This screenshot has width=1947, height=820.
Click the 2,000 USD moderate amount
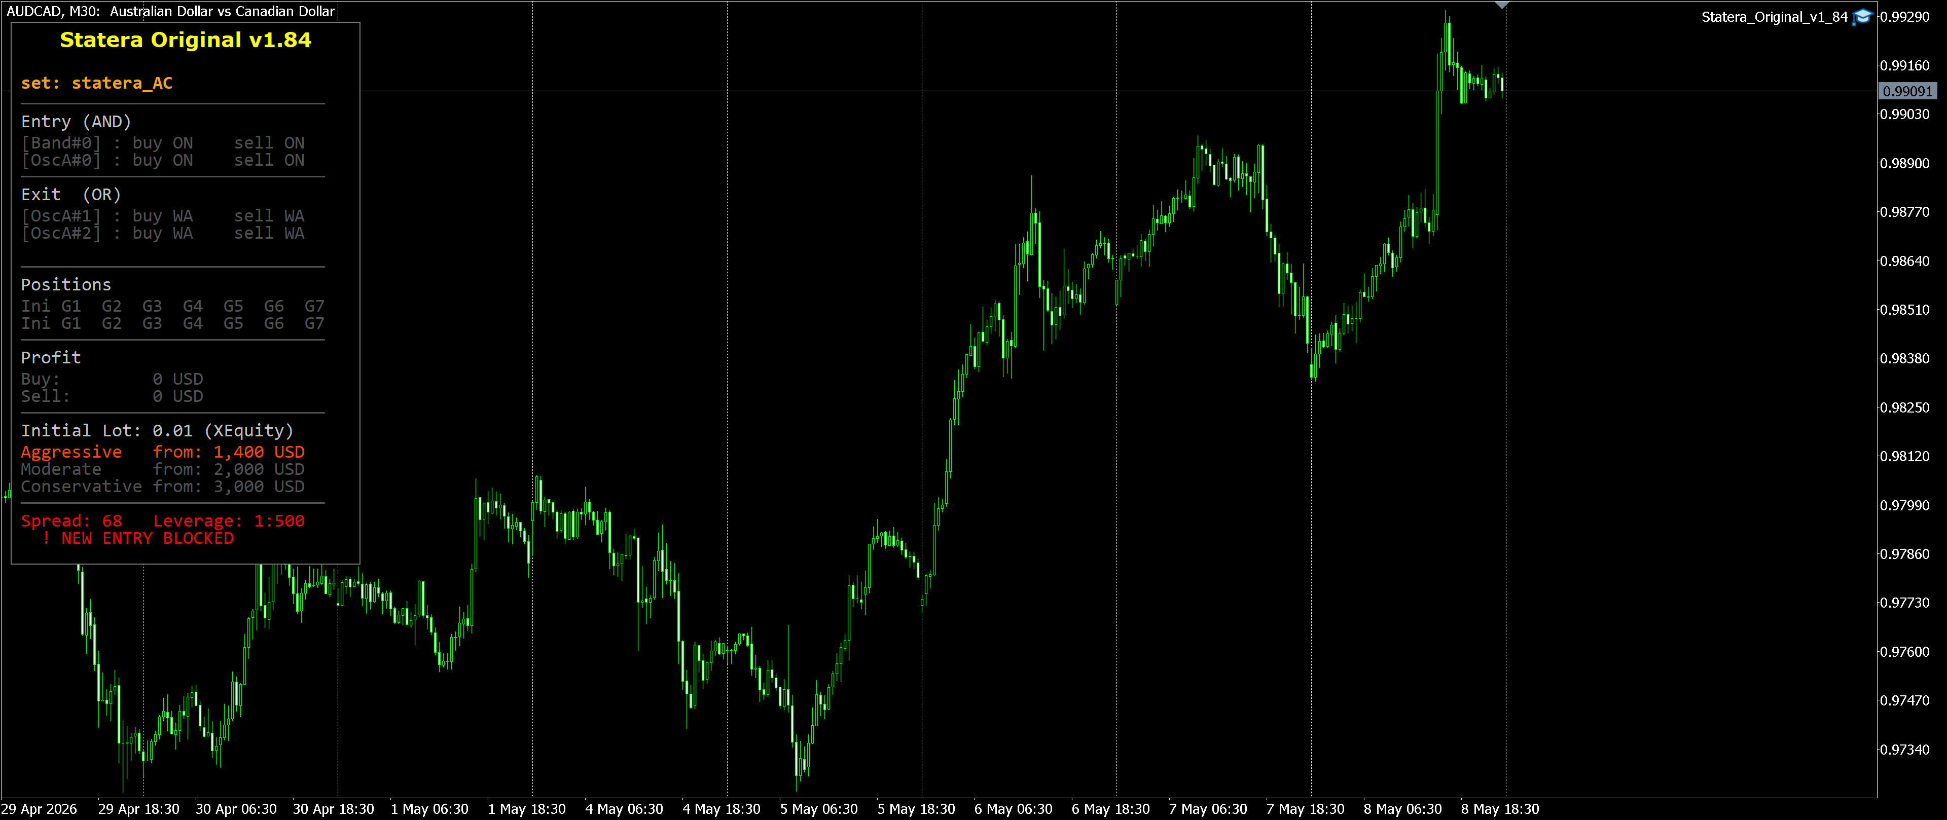[x=259, y=469]
